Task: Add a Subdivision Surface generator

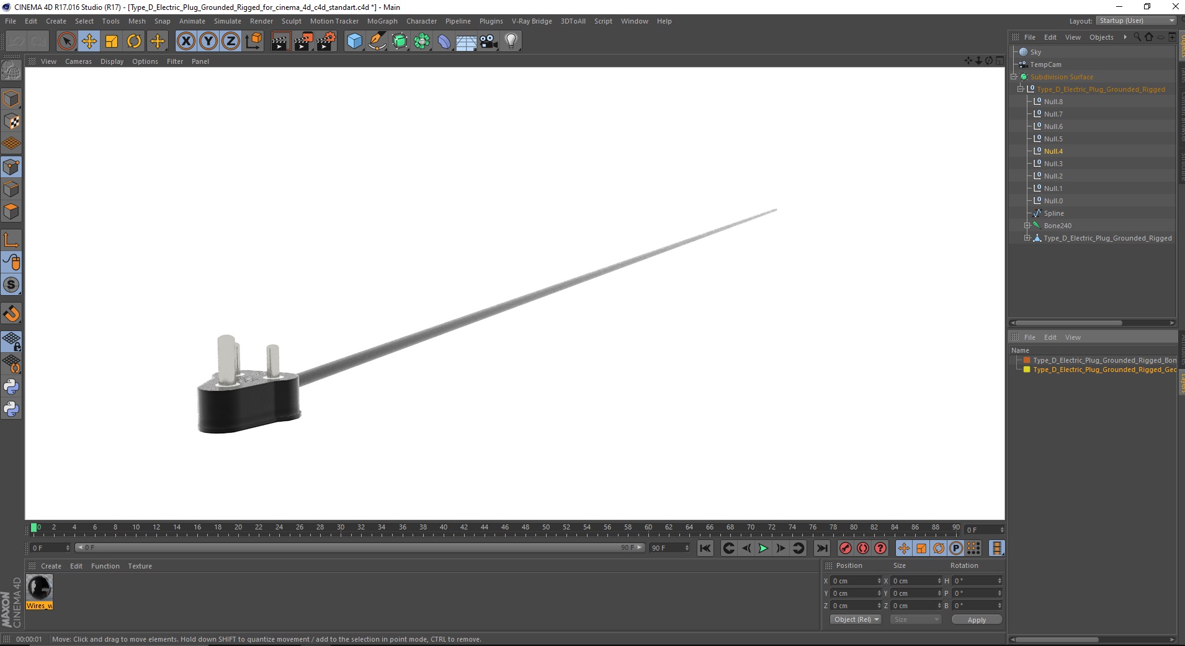Action: [400, 42]
